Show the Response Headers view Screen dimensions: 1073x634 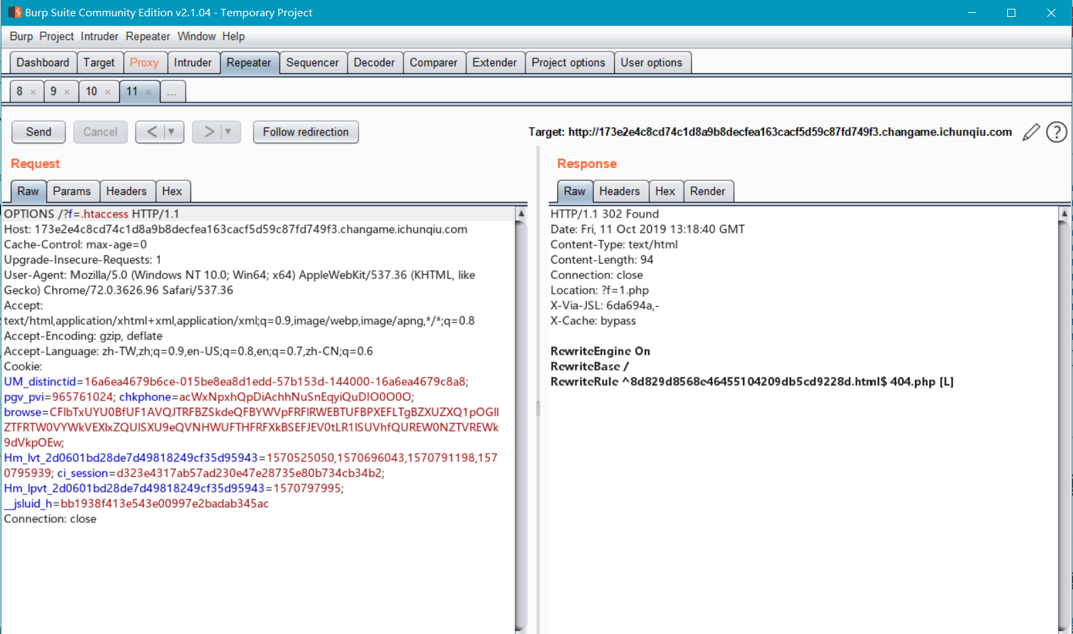coord(620,191)
